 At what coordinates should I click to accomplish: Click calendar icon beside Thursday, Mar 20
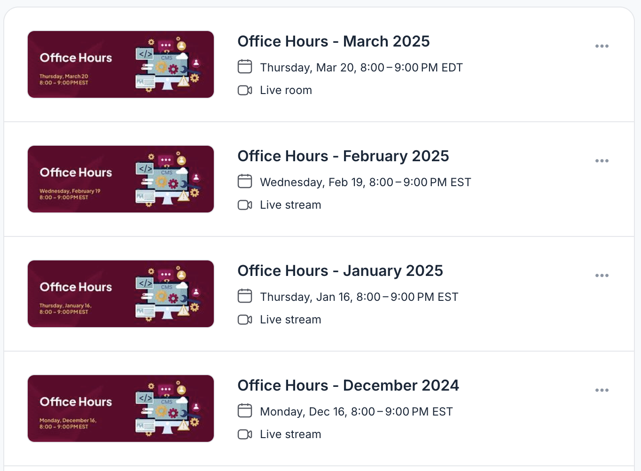click(245, 67)
